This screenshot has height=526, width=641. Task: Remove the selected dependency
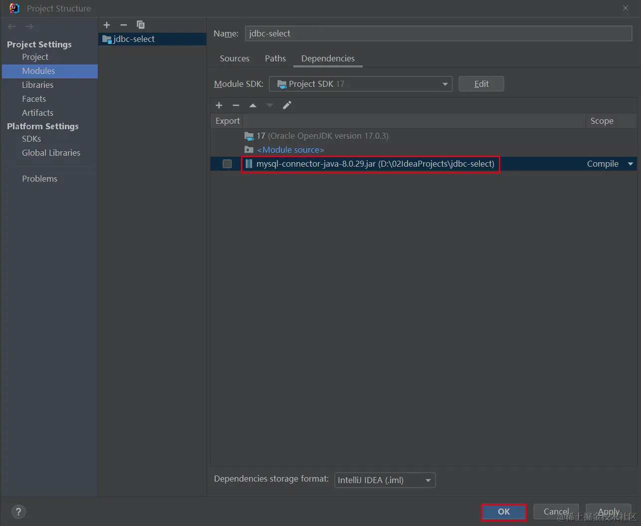coord(236,105)
